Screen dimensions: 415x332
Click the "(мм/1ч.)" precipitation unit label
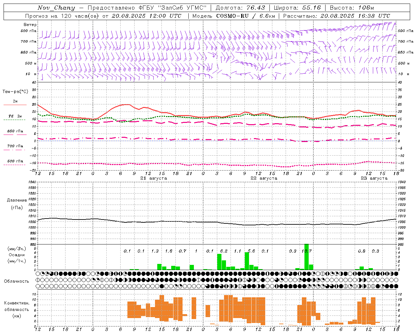click(17, 261)
